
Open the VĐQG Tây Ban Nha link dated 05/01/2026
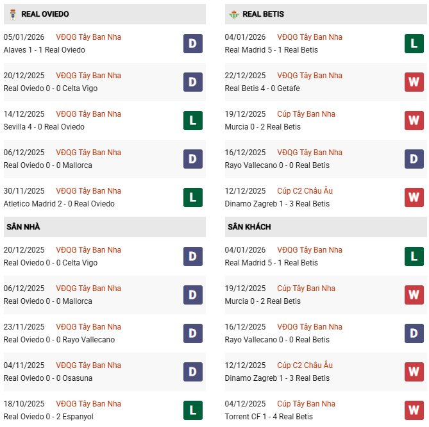pyautogui.click(x=88, y=37)
